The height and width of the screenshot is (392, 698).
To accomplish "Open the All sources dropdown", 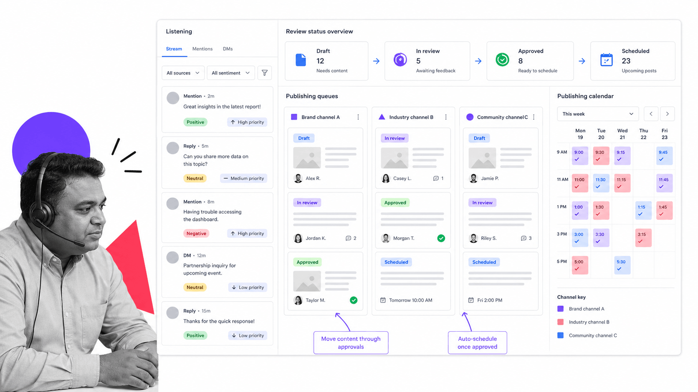I will coord(183,73).
